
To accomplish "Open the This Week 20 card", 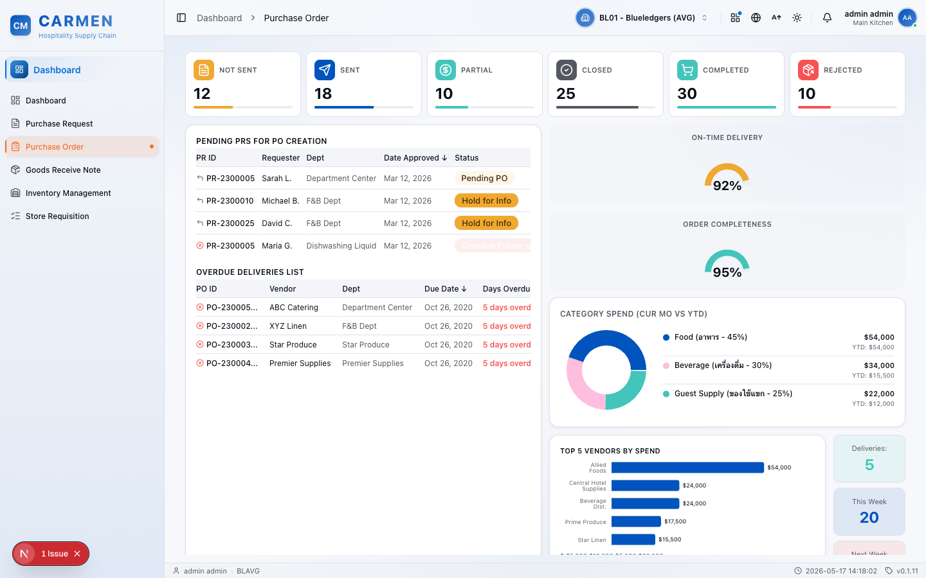I will click(x=869, y=512).
